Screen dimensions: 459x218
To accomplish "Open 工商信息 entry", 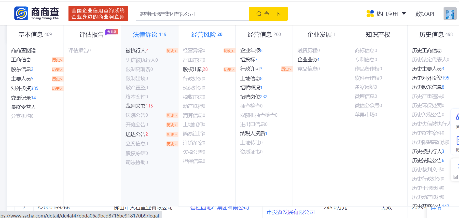I will [21, 60].
